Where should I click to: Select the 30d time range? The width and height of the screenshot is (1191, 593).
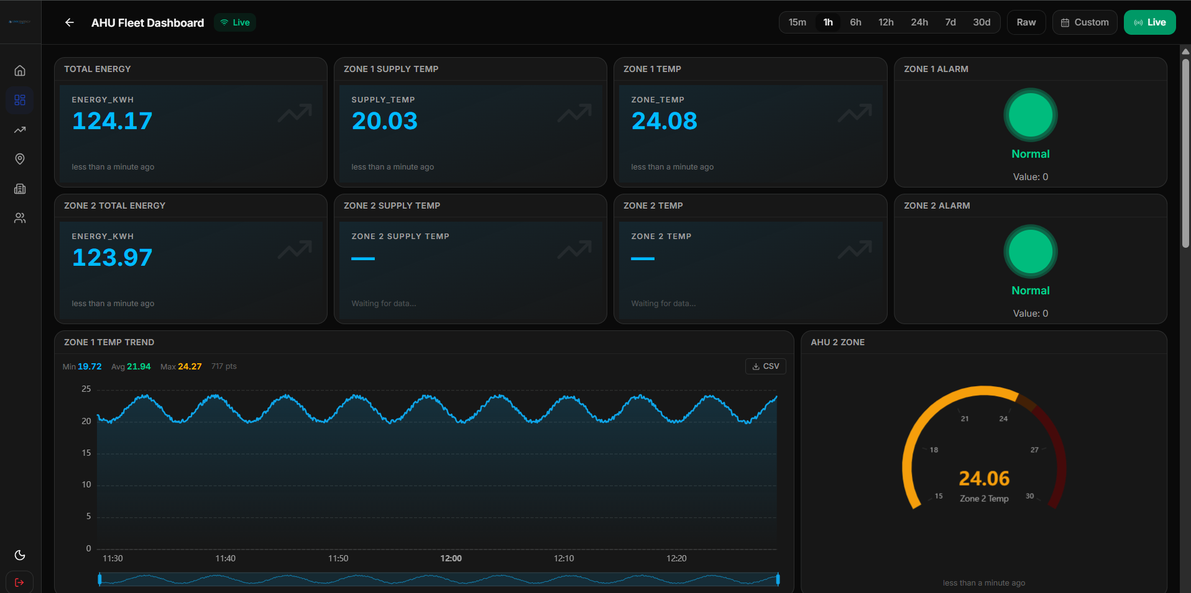click(x=982, y=22)
